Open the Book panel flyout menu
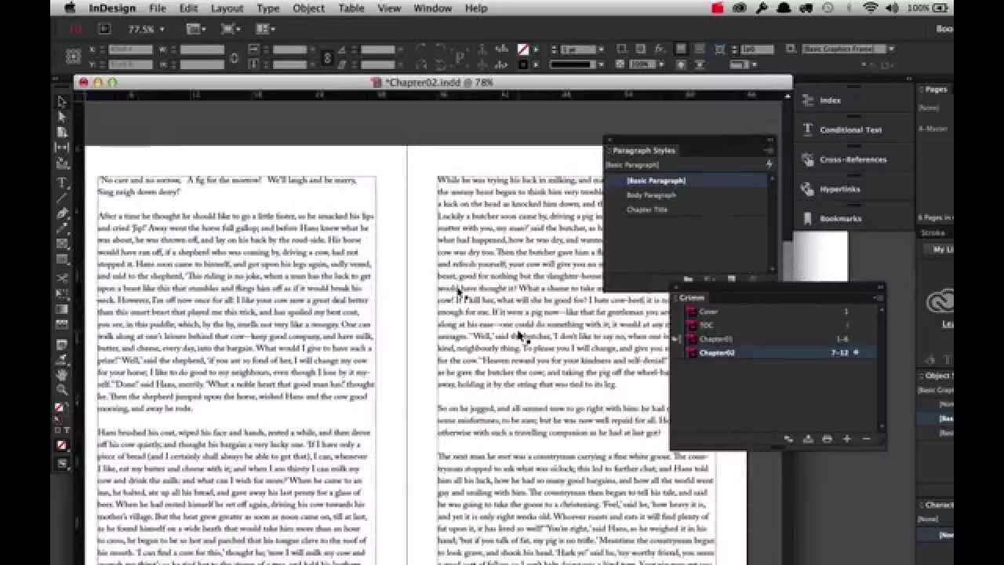 coord(878,297)
